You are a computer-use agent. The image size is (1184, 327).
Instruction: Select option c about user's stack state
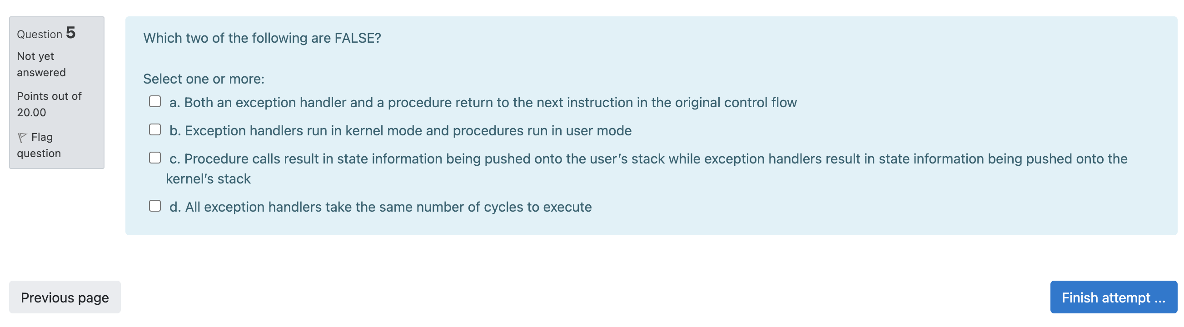click(x=643, y=159)
